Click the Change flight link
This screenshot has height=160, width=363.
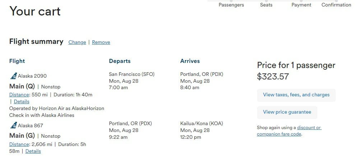(x=77, y=42)
